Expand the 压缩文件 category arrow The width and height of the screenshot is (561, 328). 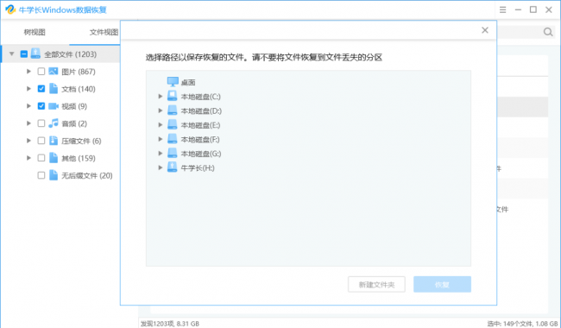tap(29, 141)
